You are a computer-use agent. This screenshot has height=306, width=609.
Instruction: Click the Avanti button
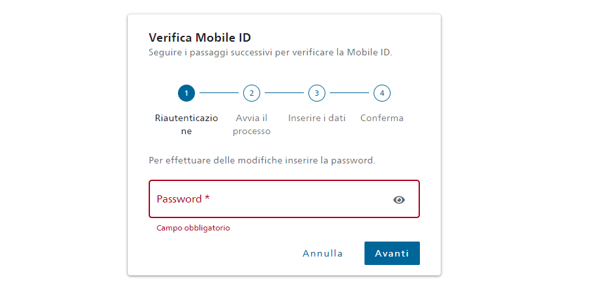click(392, 253)
